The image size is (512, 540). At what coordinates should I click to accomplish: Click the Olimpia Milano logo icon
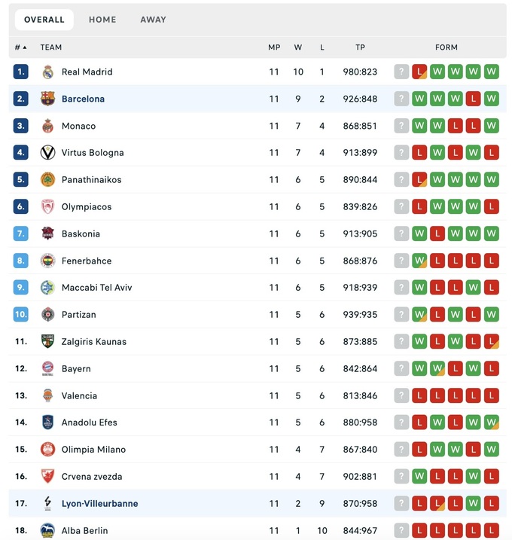pos(47,450)
